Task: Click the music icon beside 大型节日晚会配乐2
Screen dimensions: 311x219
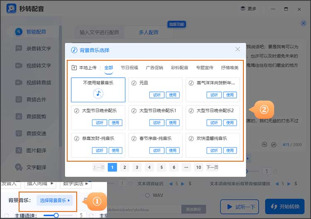Action: pyautogui.click(x=191, y=111)
